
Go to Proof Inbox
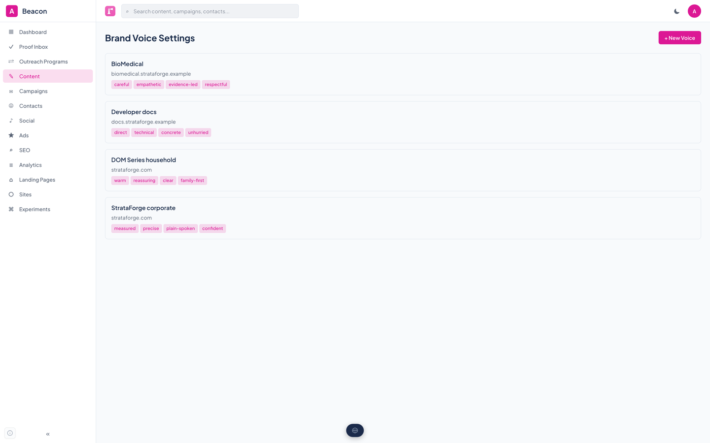[48, 47]
